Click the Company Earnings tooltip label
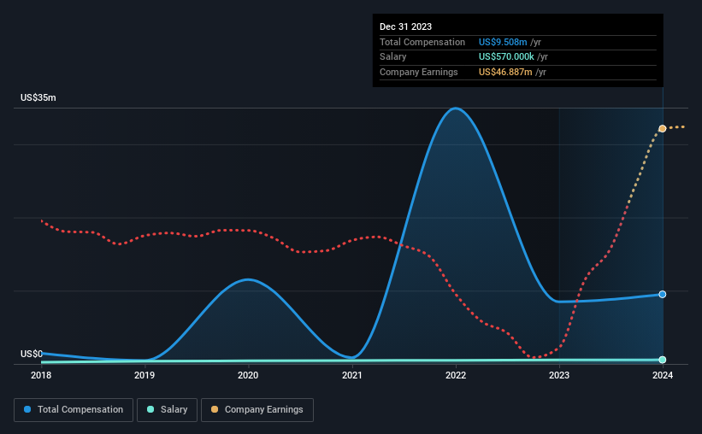 click(419, 72)
